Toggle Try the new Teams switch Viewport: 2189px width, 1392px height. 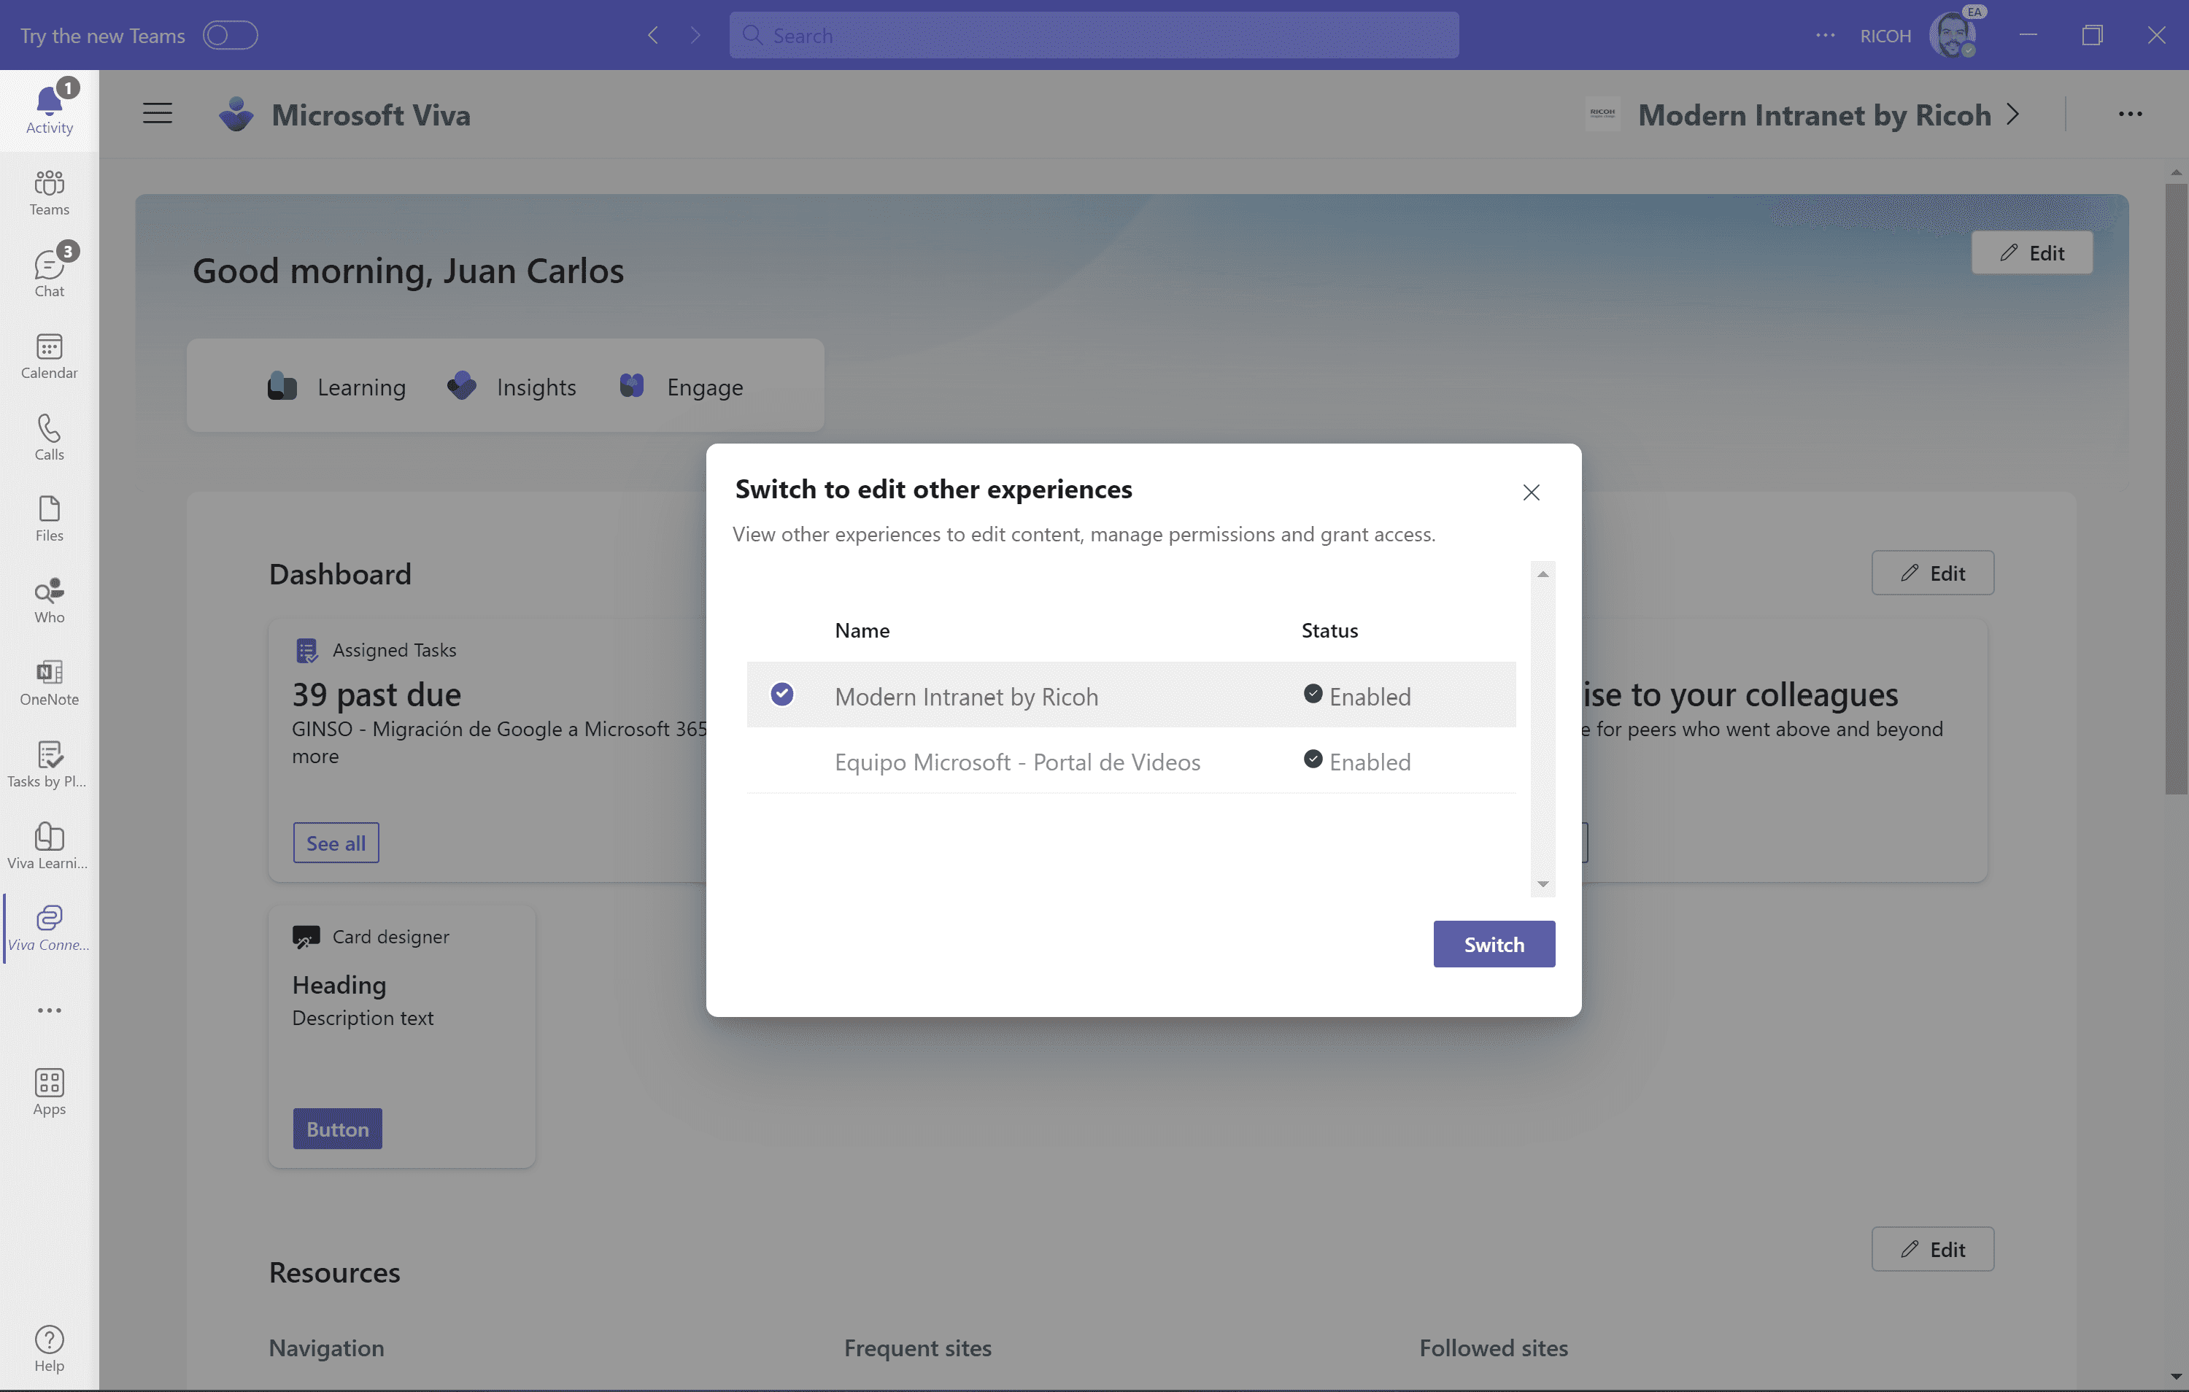(x=230, y=36)
